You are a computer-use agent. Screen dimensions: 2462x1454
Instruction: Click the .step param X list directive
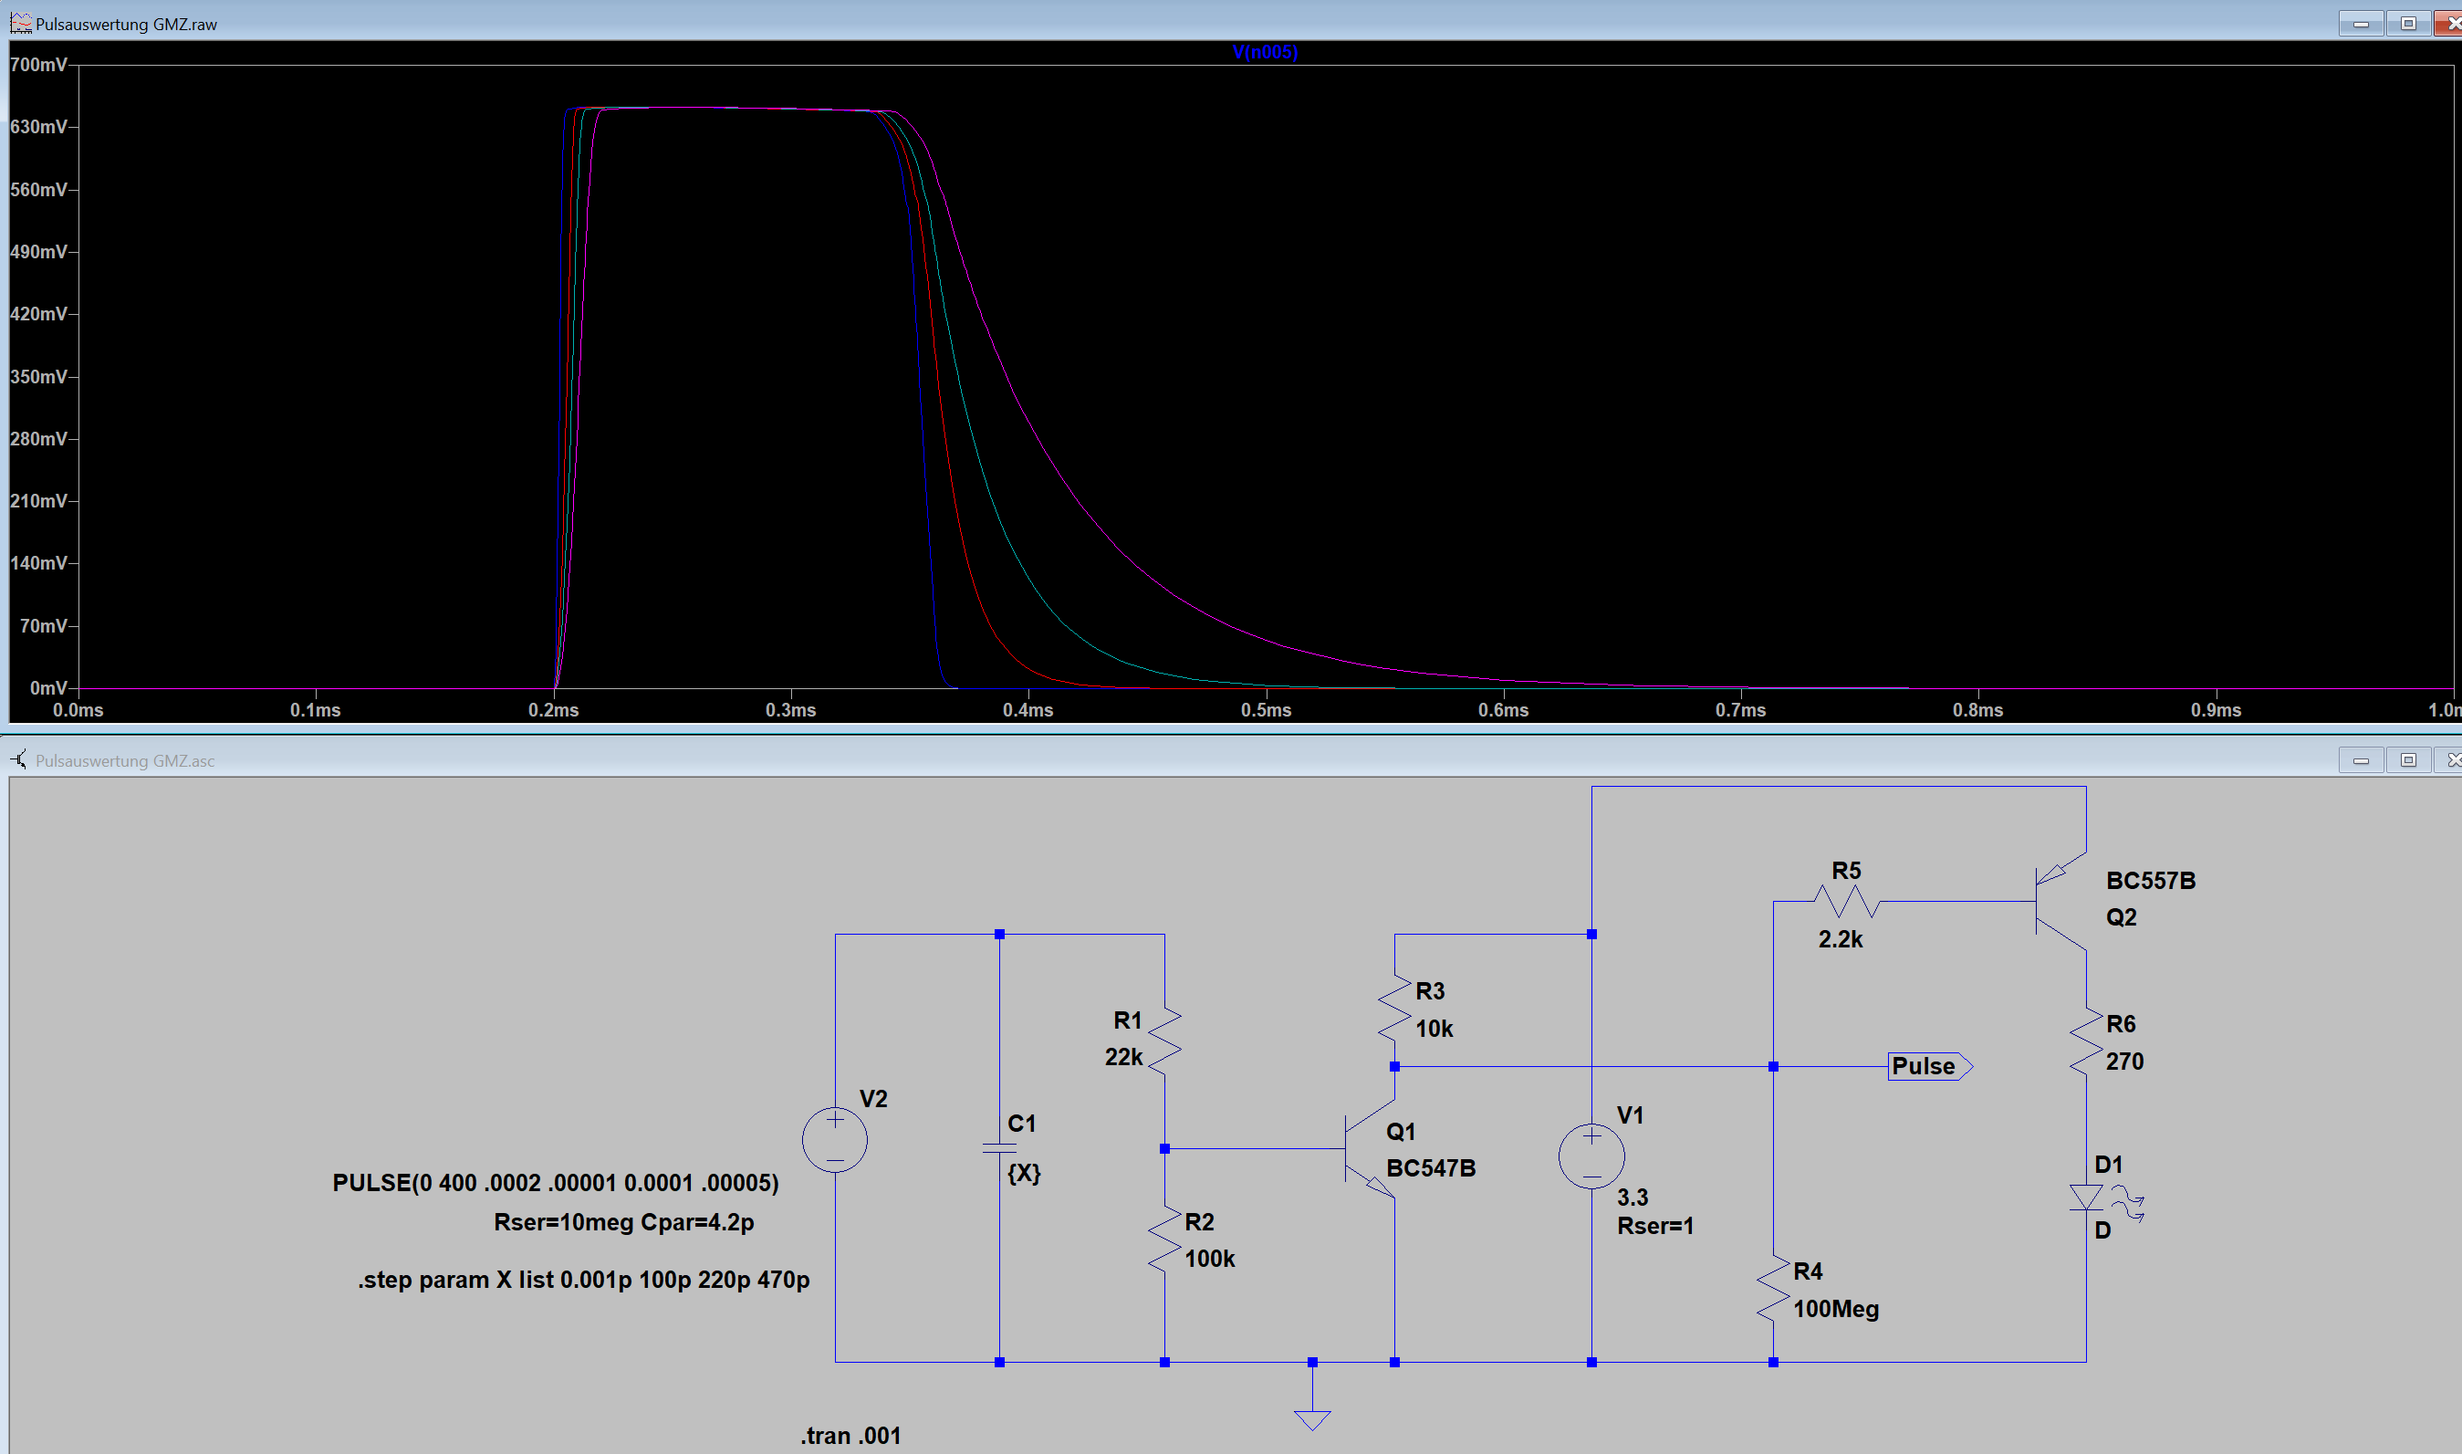pyautogui.click(x=584, y=1280)
